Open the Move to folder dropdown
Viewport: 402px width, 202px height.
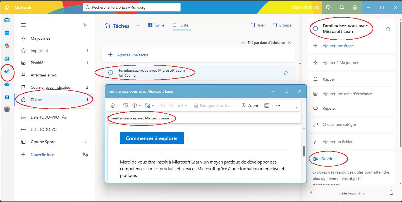[x=153, y=106]
